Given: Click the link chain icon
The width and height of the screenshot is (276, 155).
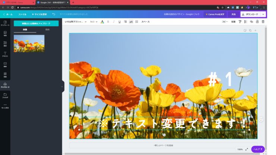Looking at the screenshot, I should [251, 22].
